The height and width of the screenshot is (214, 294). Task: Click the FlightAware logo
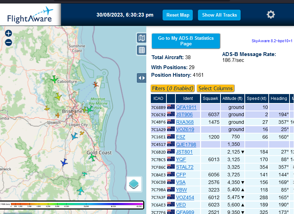click(31, 15)
